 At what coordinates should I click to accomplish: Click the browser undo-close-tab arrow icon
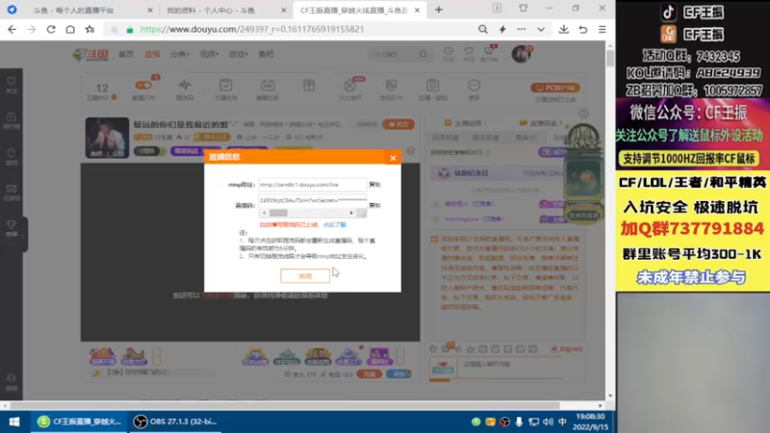583,30
